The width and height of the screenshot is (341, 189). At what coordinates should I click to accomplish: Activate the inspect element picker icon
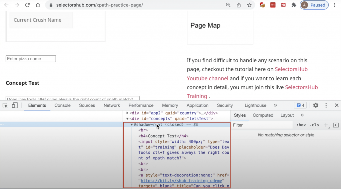click(5, 105)
